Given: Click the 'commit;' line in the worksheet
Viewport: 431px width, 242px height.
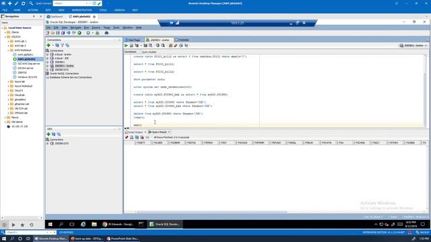Looking at the screenshot, I should pos(139,118).
